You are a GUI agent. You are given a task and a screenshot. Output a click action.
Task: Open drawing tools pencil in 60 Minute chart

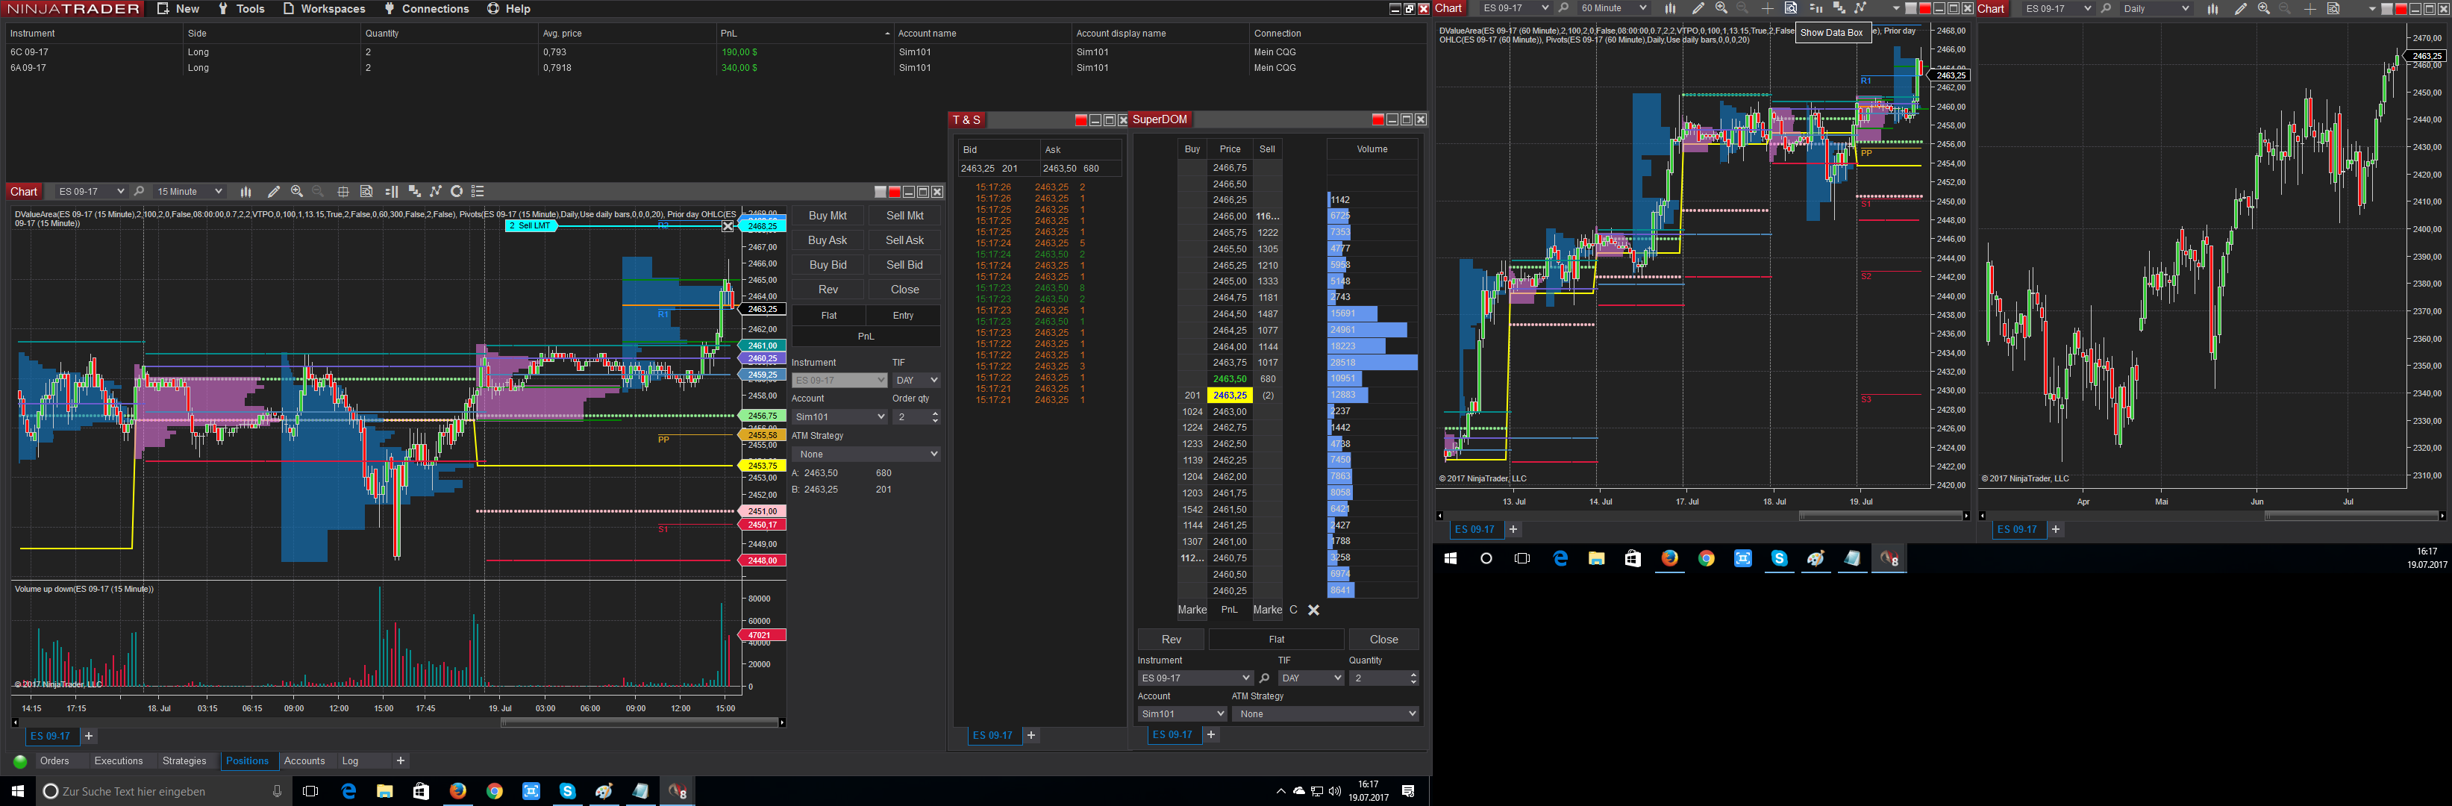(1698, 8)
